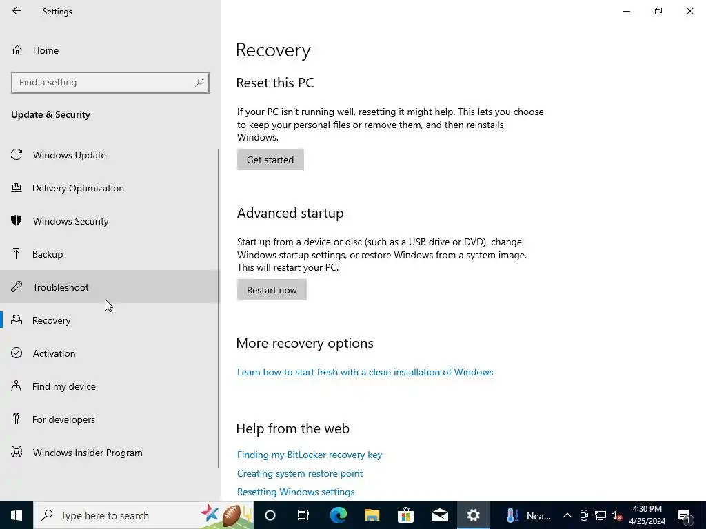Screen dimensions: 706x529
Task: Click the muted volume icon in tray
Action: [616, 515]
